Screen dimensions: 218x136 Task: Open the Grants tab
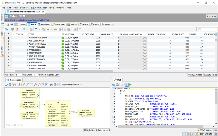coord(84,24)
